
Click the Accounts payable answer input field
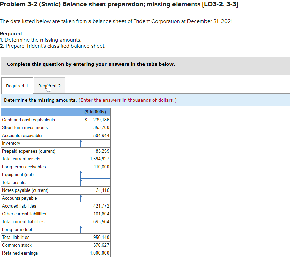pyautogui.click(x=95, y=198)
